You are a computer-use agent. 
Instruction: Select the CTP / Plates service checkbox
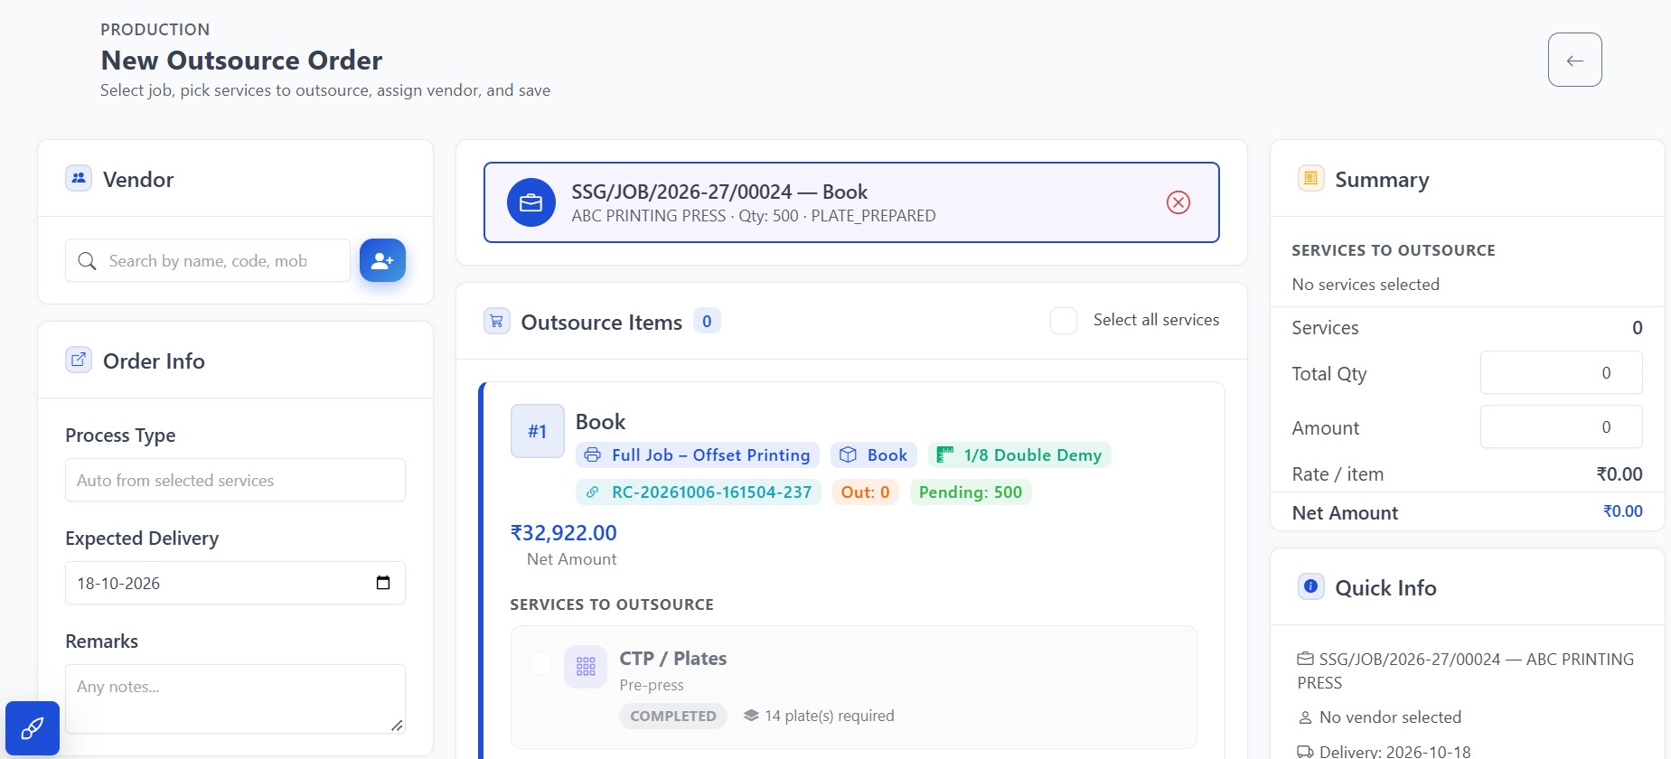[x=540, y=664]
